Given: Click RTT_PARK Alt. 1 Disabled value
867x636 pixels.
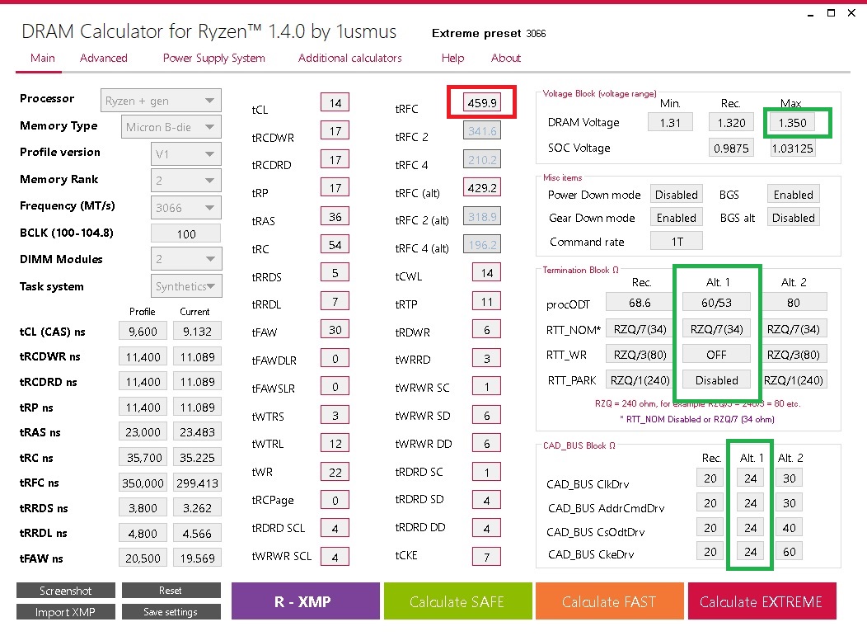Looking at the screenshot, I should pyautogui.click(x=717, y=380).
